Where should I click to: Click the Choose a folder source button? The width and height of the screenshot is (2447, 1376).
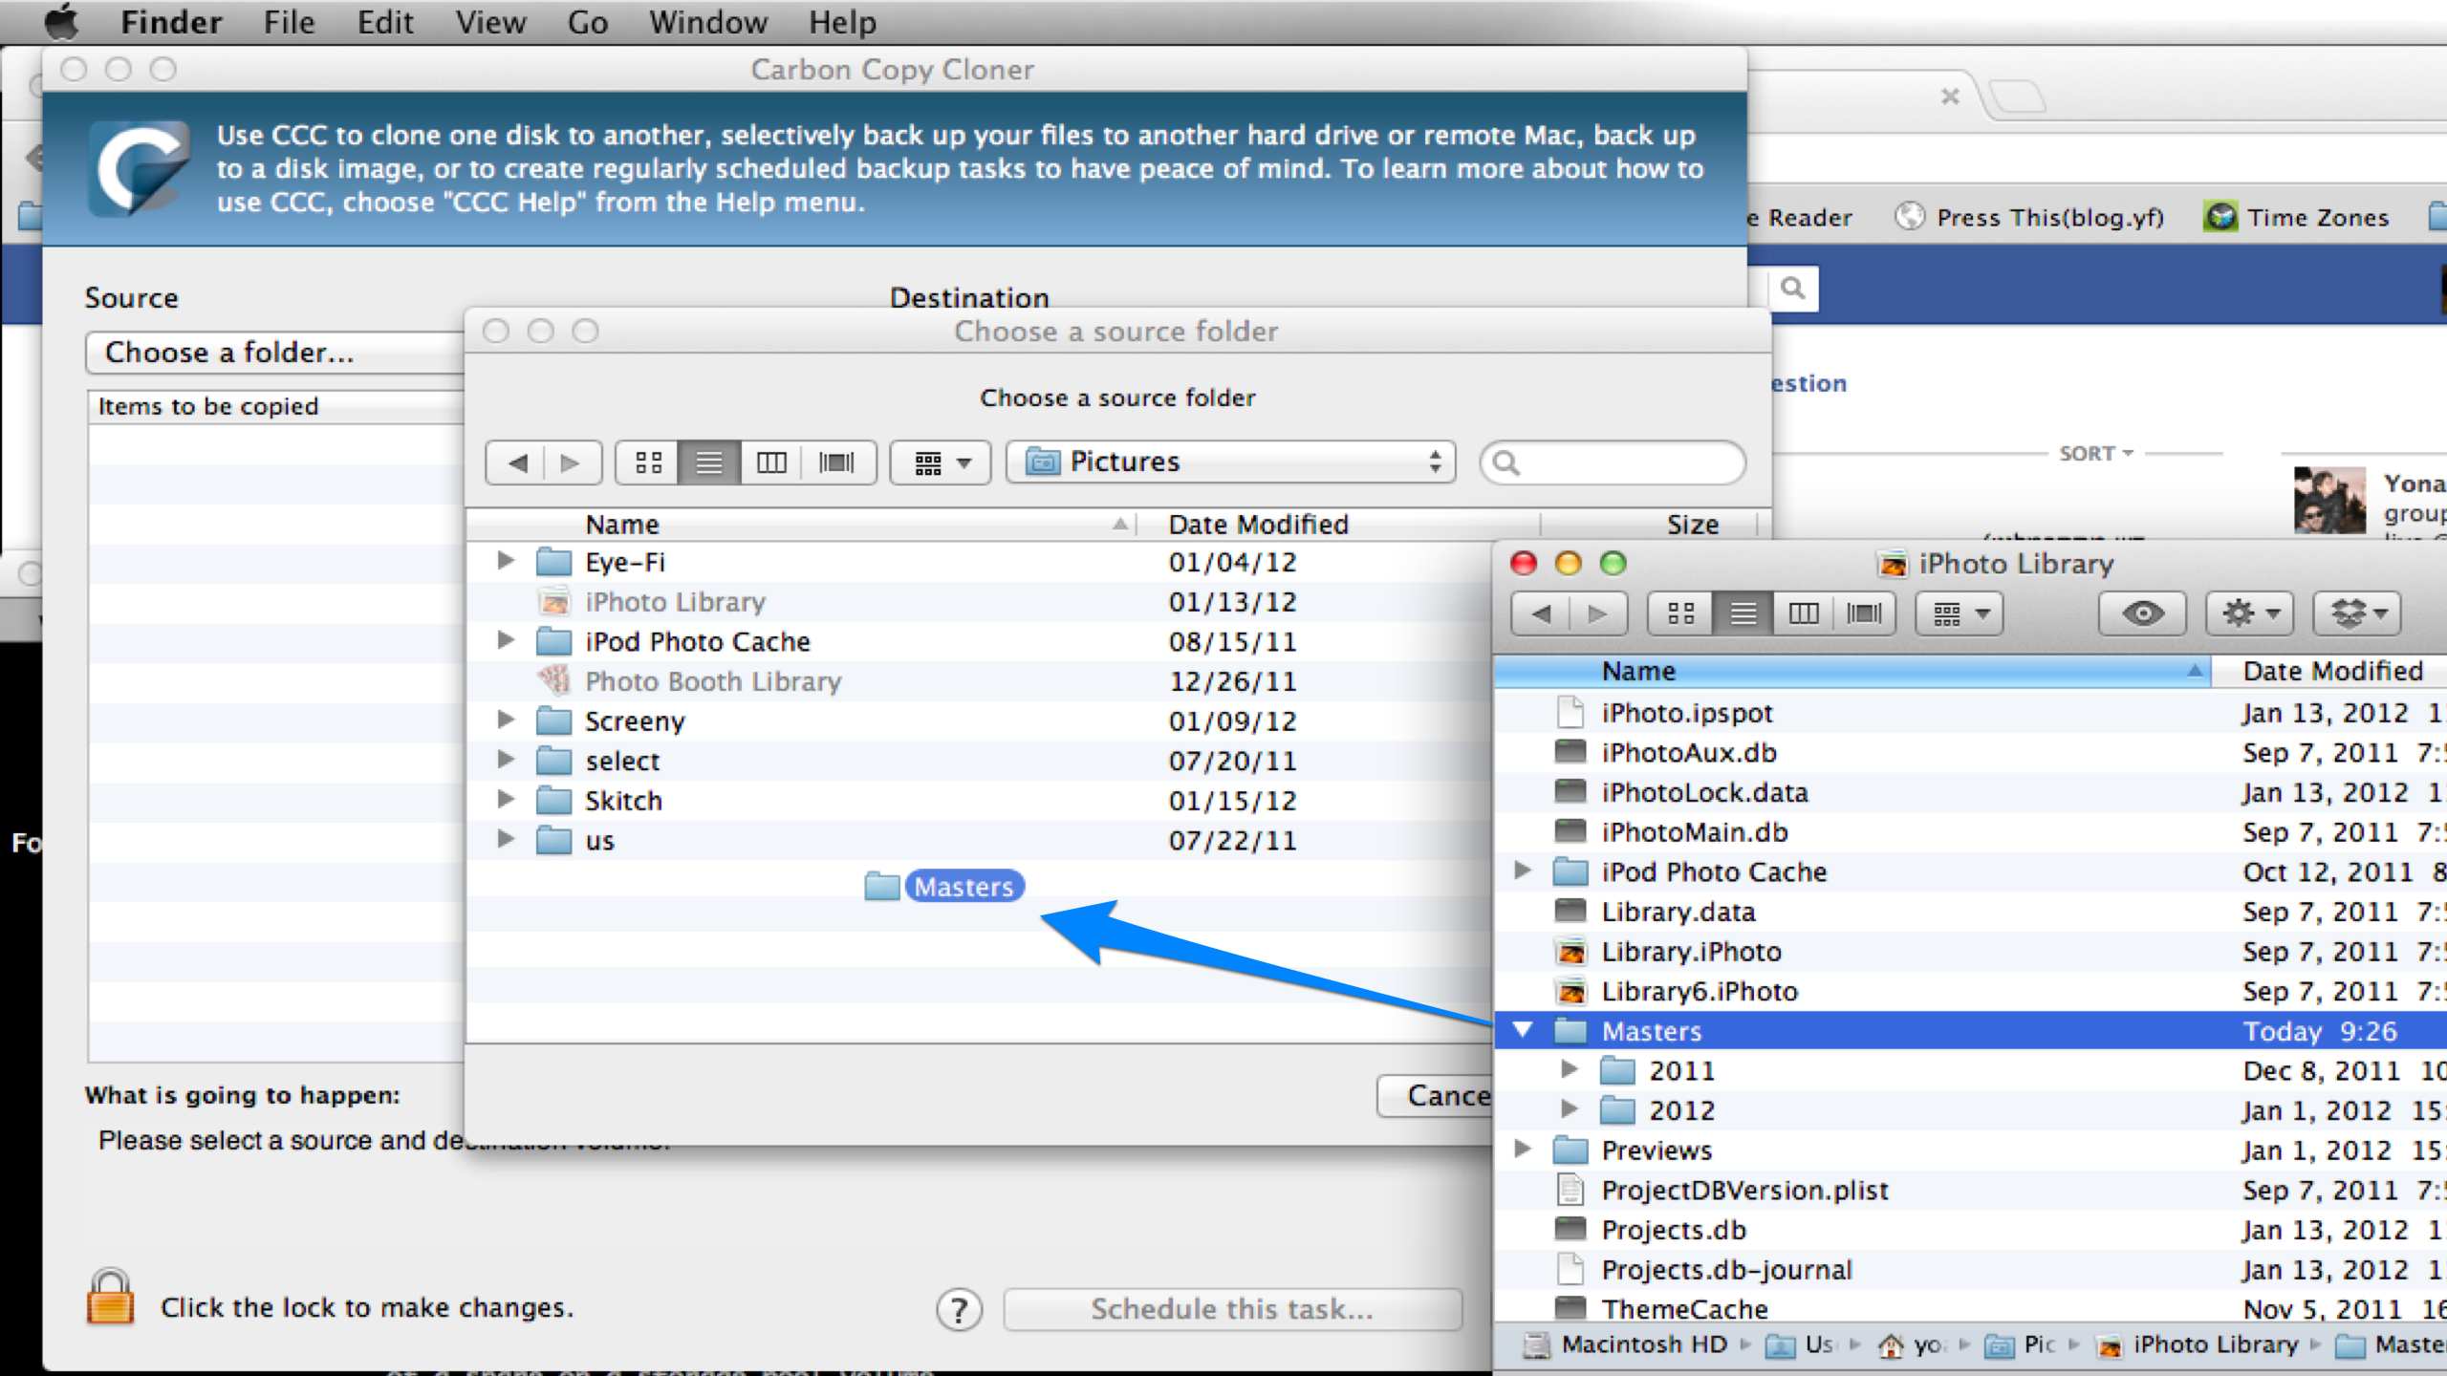(272, 353)
